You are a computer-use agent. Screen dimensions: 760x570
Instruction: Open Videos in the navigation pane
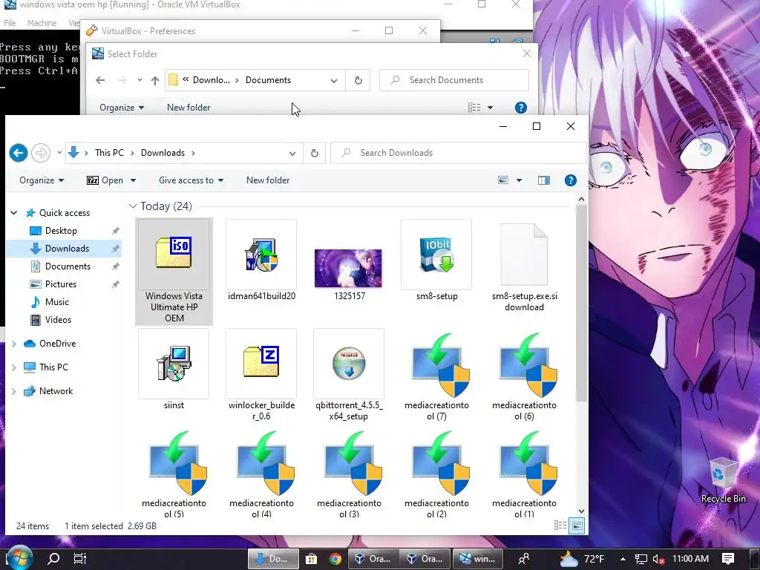58,320
